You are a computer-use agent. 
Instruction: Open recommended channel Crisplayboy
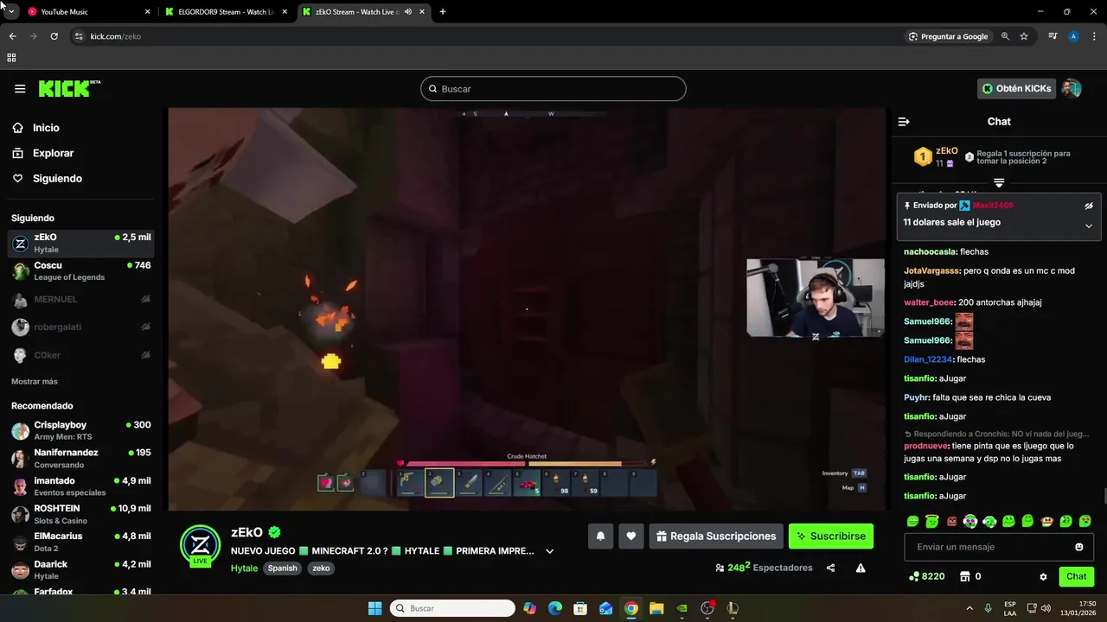tap(81, 430)
